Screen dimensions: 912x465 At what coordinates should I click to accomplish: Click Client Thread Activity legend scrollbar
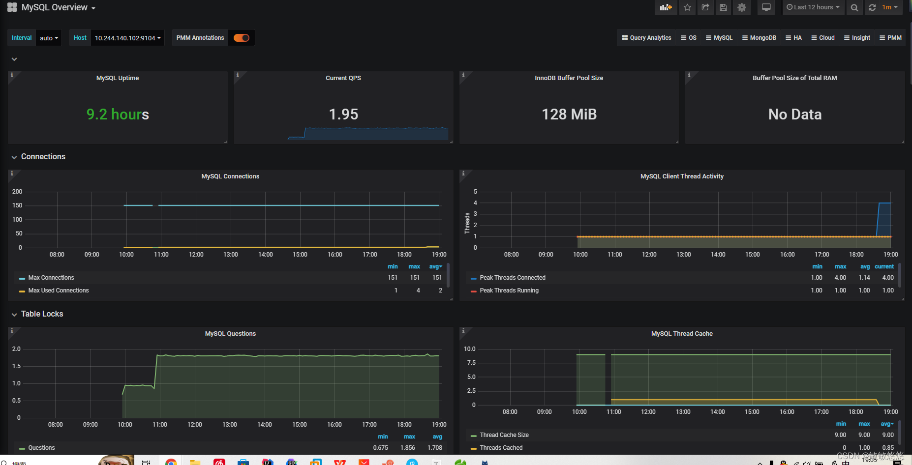pos(900,275)
